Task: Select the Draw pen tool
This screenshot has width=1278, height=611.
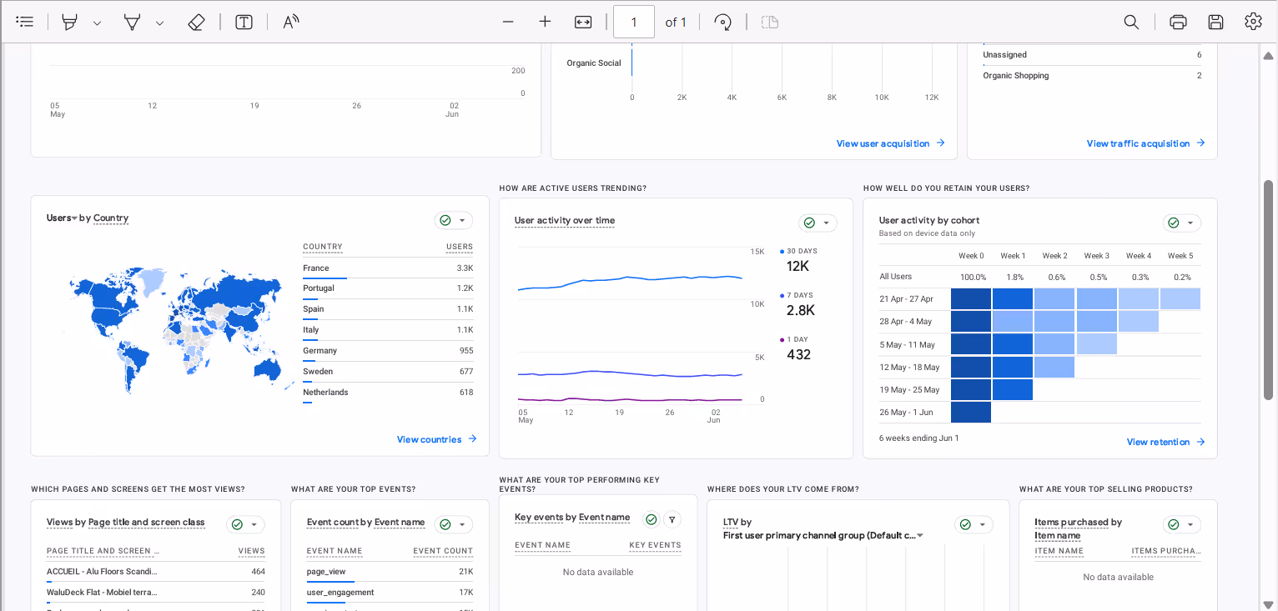Action: tap(132, 23)
